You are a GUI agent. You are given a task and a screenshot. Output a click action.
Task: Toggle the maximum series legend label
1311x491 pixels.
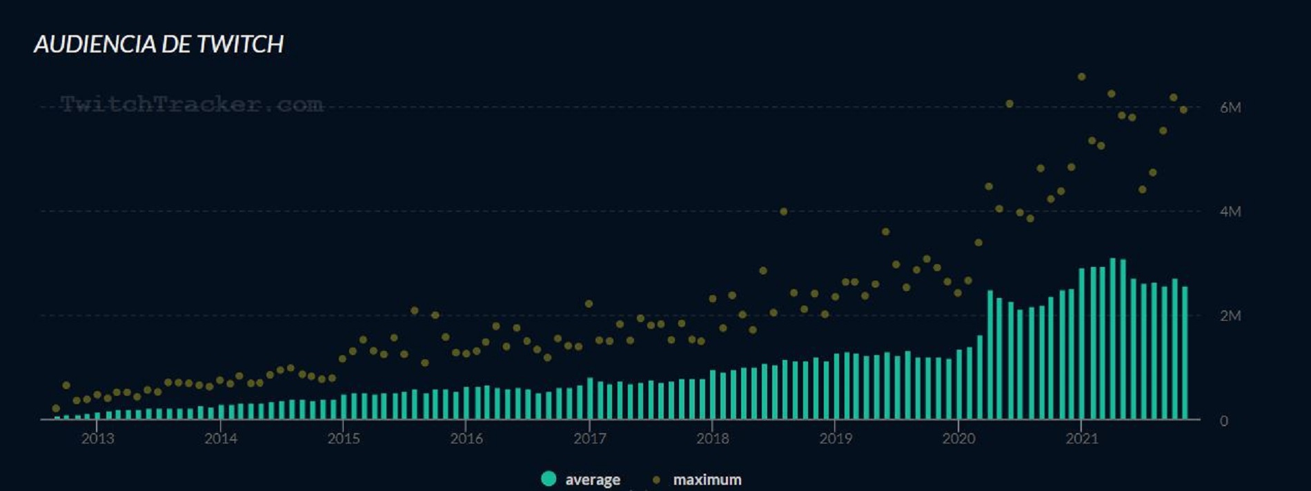[707, 480]
